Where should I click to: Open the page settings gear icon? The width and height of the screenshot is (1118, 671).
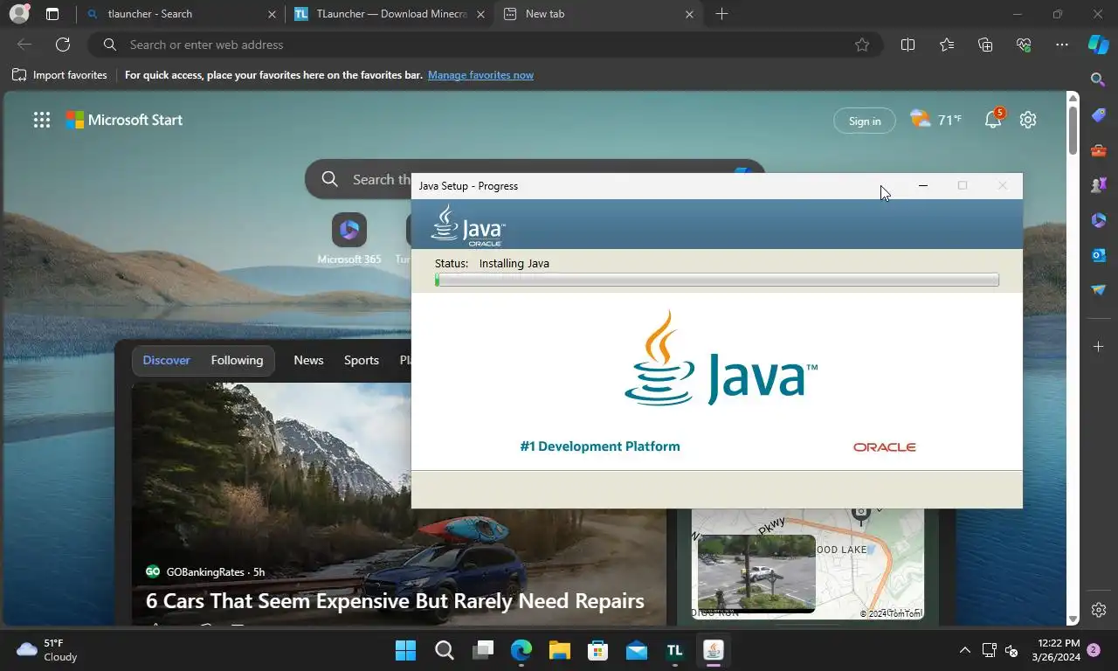pyautogui.click(x=1028, y=120)
